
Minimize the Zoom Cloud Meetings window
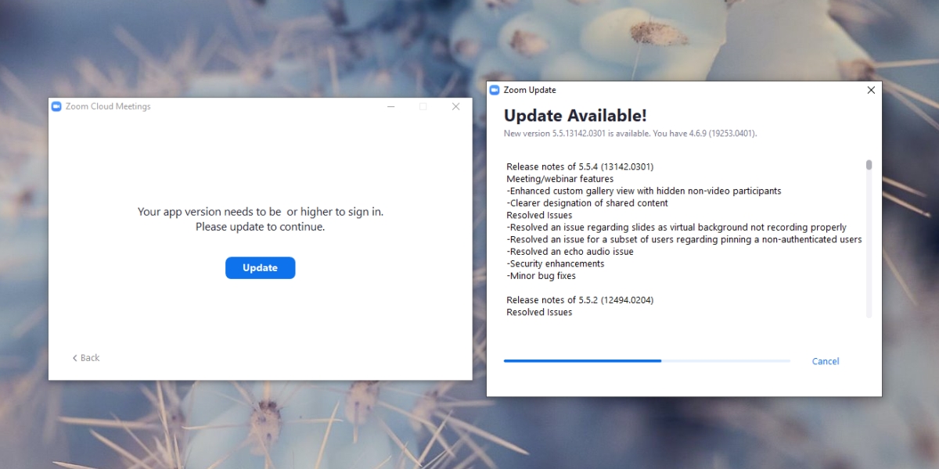pos(390,106)
